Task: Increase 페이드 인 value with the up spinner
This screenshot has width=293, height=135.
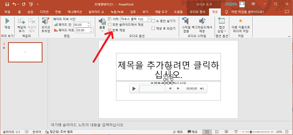Action: 89,24
